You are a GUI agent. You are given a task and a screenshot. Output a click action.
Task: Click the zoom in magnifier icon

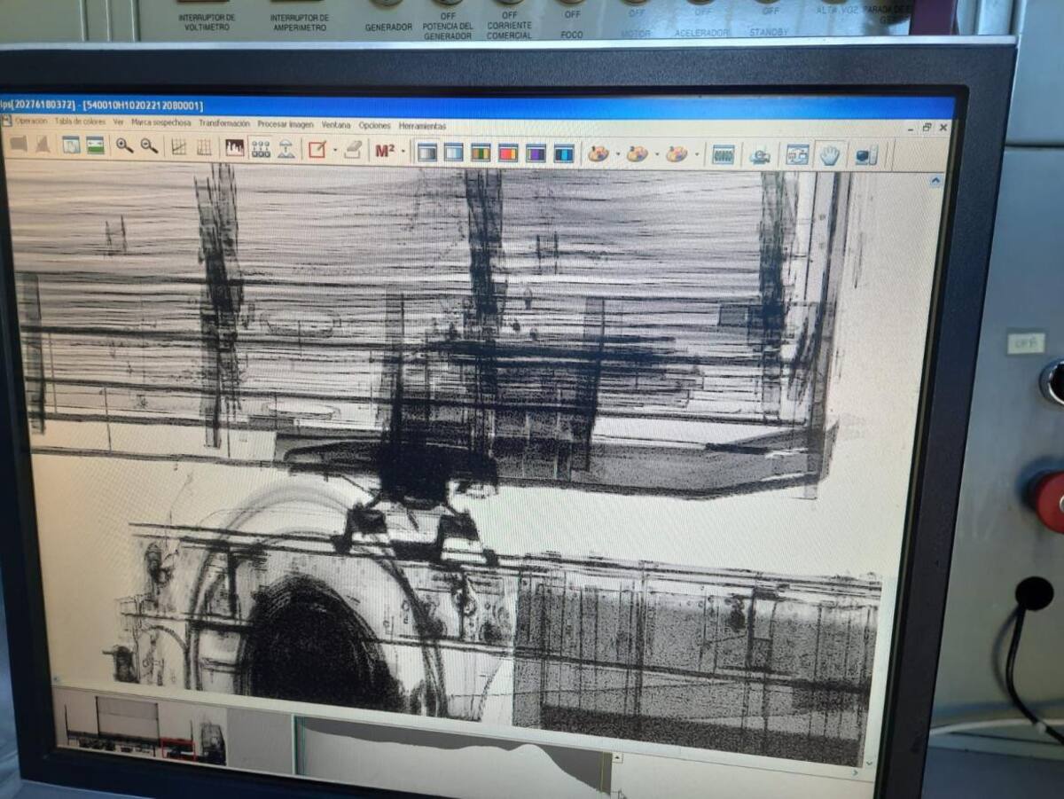124,146
